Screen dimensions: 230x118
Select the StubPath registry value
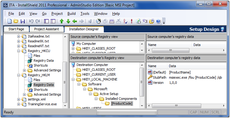pos(159,77)
